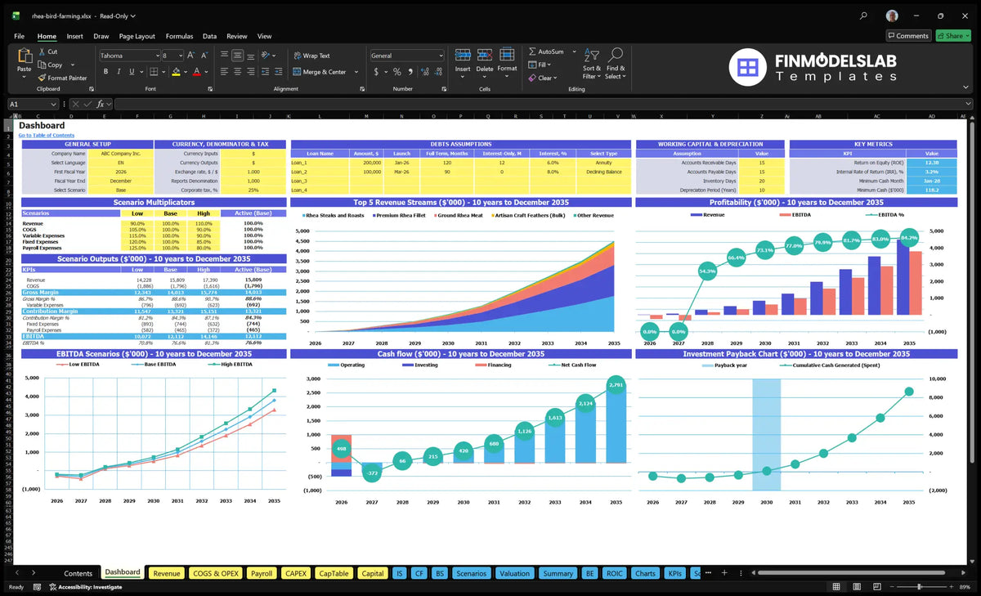Apply top vertical alignment
The height and width of the screenshot is (596, 981).
coord(224,56)
